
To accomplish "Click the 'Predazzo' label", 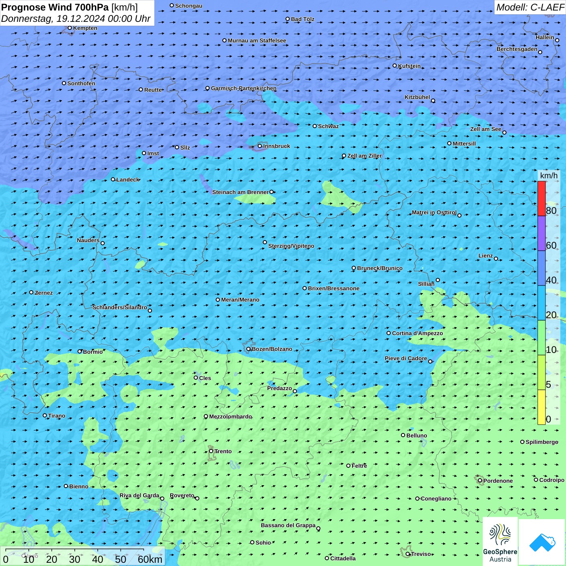I will click(279, 388).
